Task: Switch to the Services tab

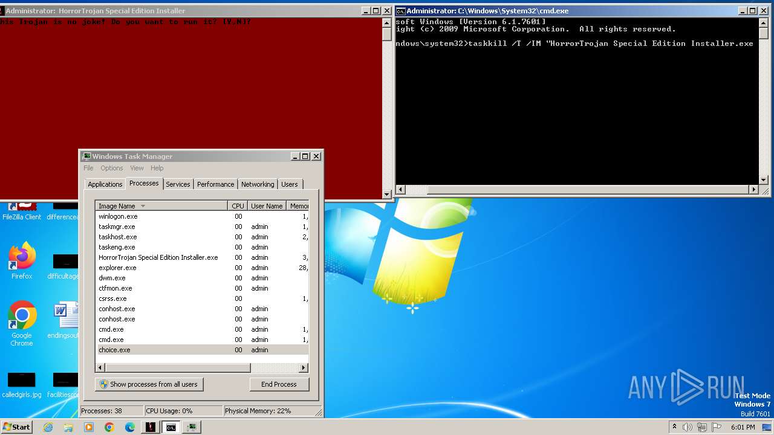Action: coord(178,184)
